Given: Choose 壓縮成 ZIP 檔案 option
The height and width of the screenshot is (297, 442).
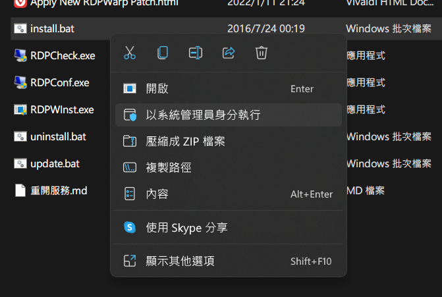Looking at the screenshot, I should 229,141.
